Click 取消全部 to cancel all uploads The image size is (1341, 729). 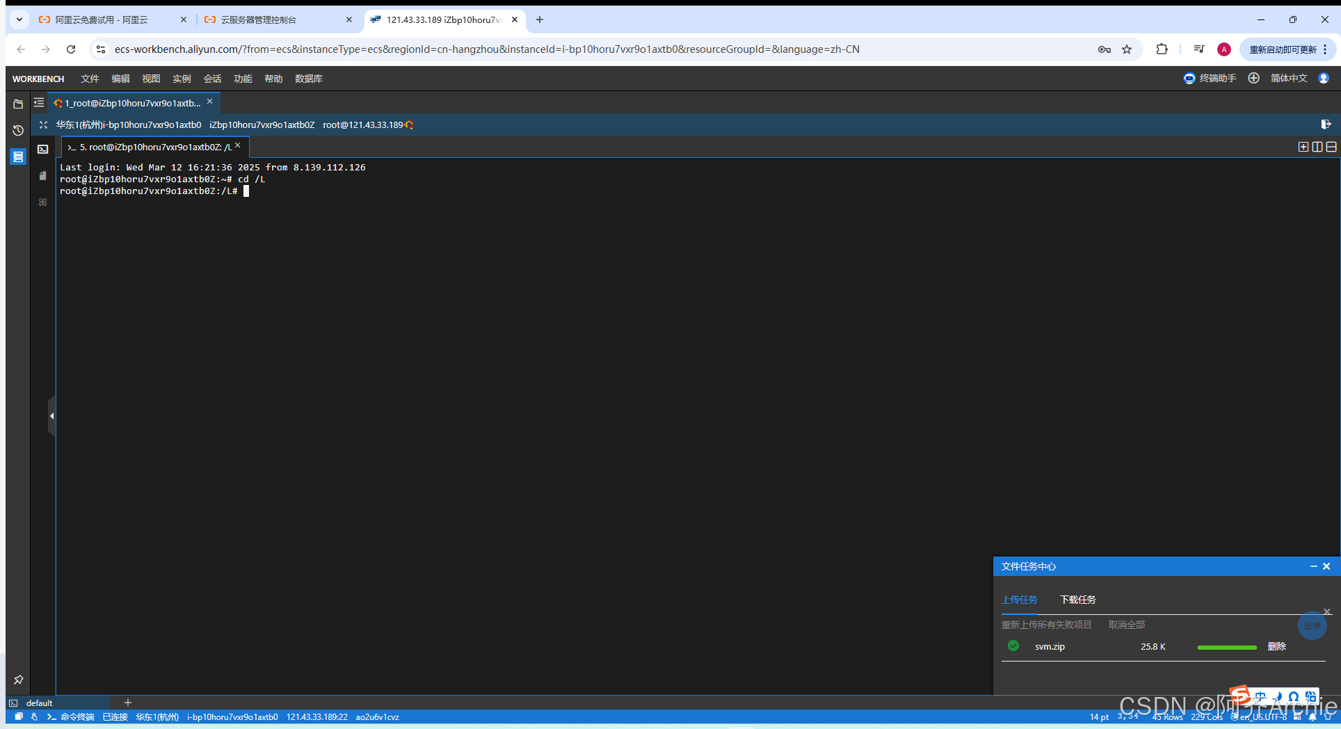pyautogui.click(x=1126, y=625)
